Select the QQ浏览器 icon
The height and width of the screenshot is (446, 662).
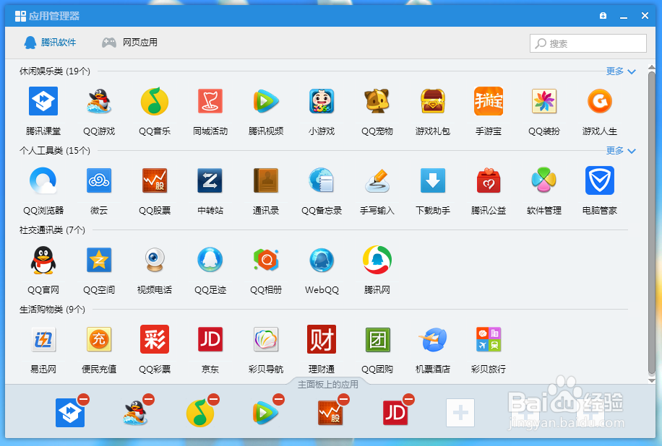click(x=43, y=180)
